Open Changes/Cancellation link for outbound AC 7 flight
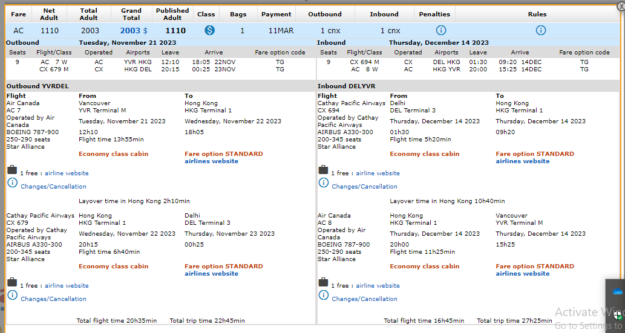This screenshot has width=625, height=333. click(x=53, y=187)
